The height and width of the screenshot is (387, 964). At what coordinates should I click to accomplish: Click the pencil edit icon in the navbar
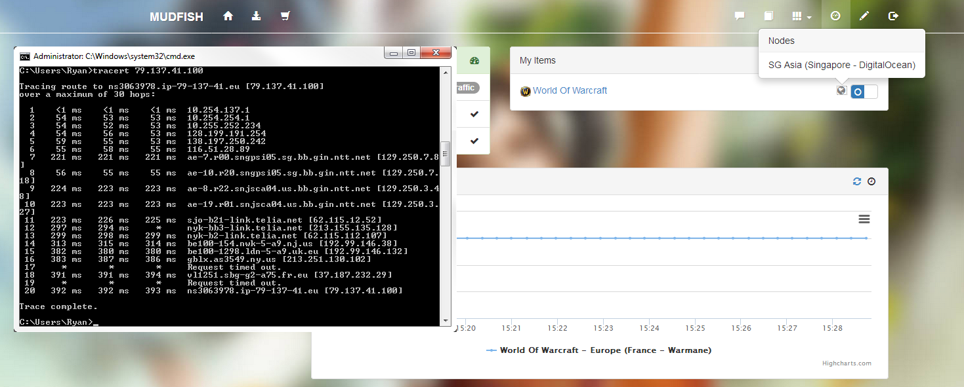coord(864,16)
